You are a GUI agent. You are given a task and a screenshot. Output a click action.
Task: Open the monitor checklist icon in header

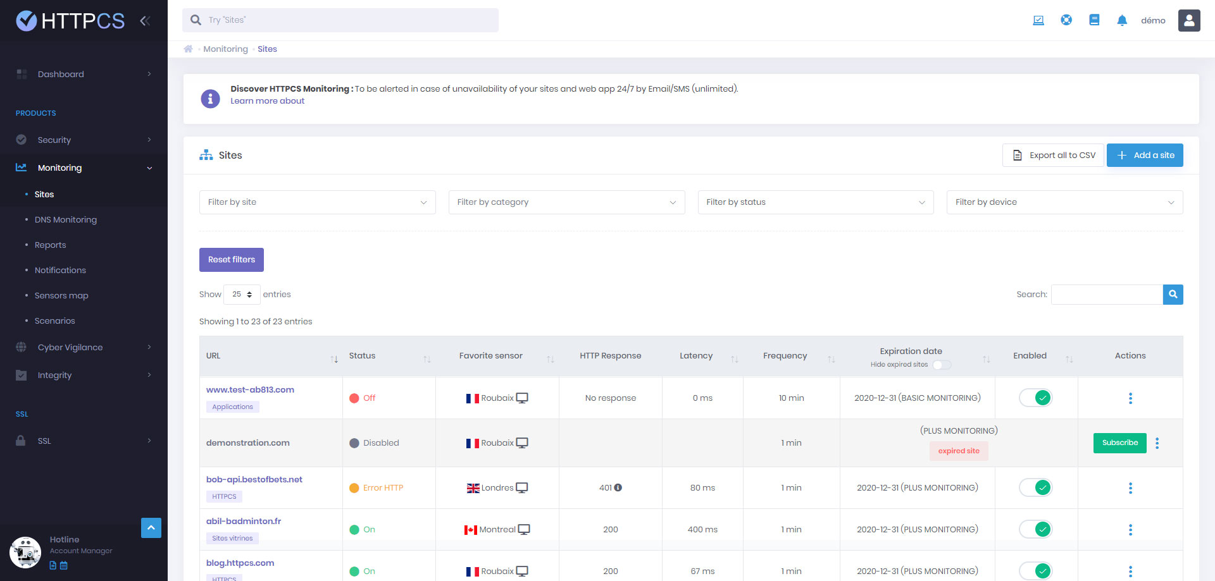point(1038,20)
